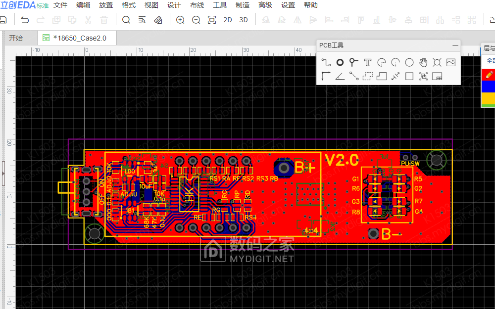Viewport: 495px width, 309px height.
Task: Select the yellow silkscreen layer swatch
Action: pos(488,98)
